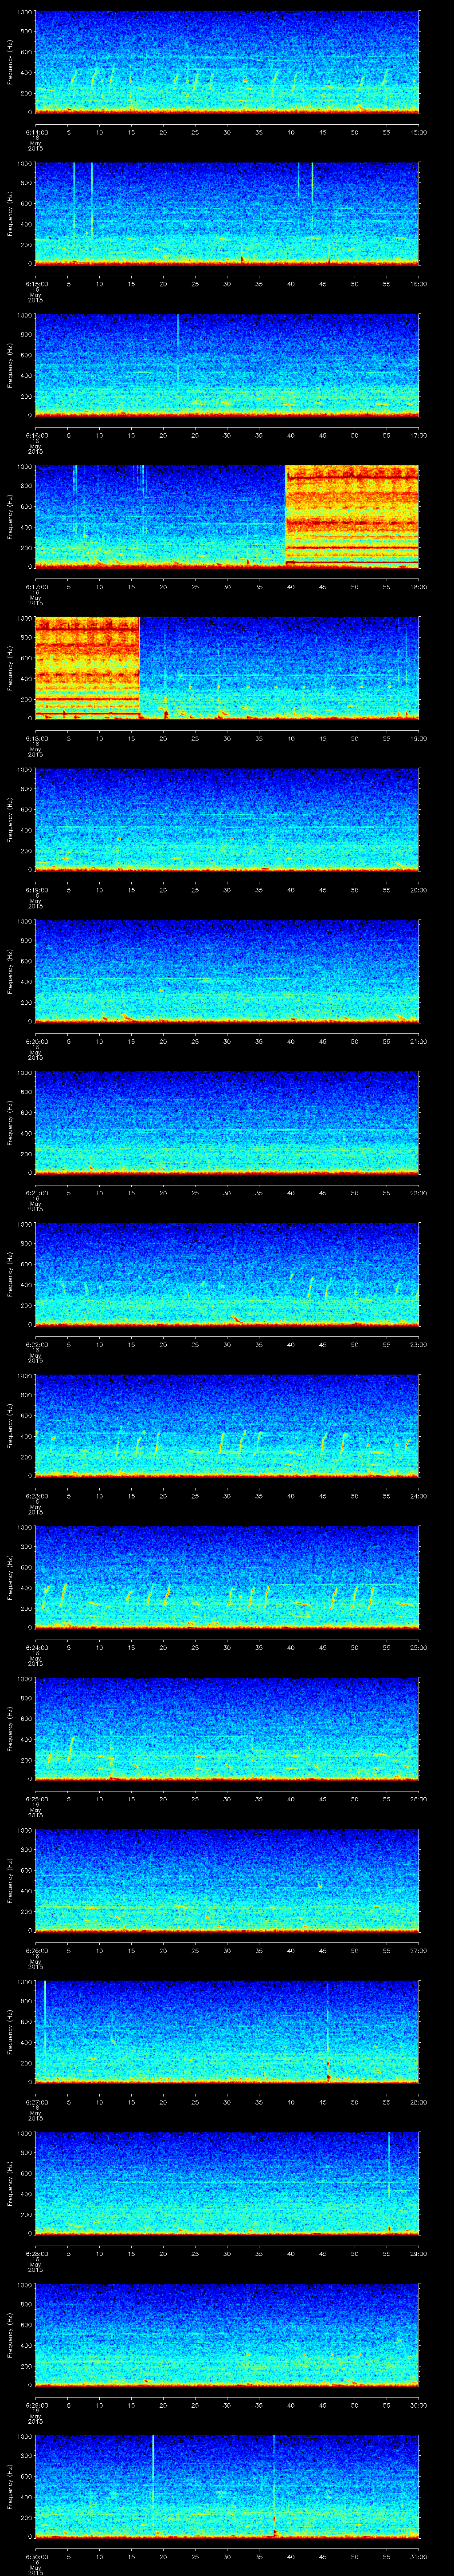Click the red broadband noise block in the 6:17:00 spectrogram
Screen dimensions: 454x2576
pyautogui.click(x=352, y=517)
